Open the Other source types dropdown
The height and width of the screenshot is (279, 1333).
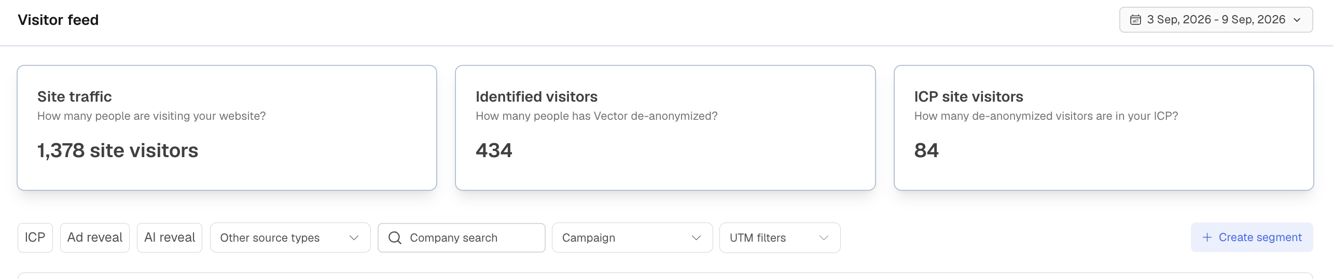tap(290, 238)
